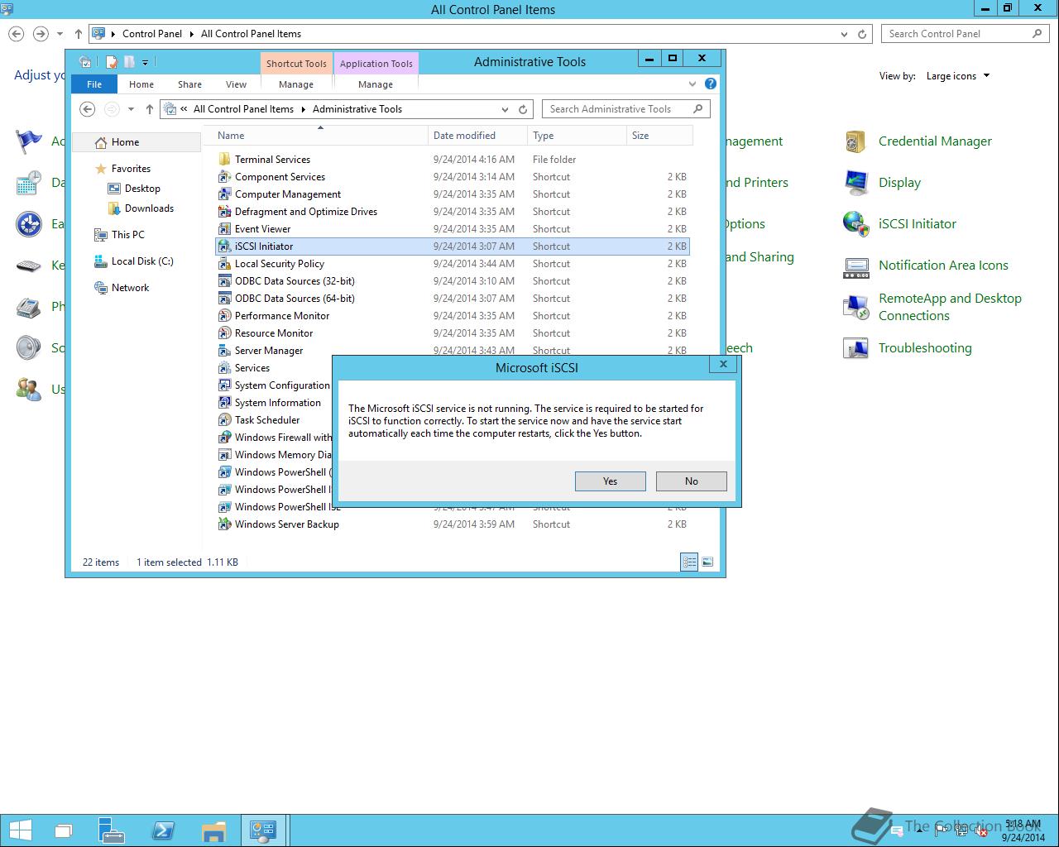Sort the list by the Name column

click(320, 136)
